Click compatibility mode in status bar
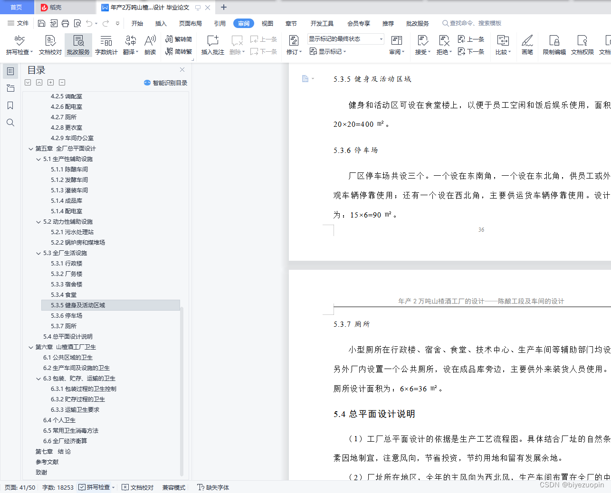The height and width of the screenshot is (493, 611). pyautogui.click(x=174, y=487)
